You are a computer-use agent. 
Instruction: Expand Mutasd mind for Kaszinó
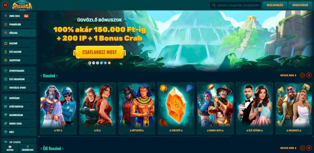click(288, 75)
